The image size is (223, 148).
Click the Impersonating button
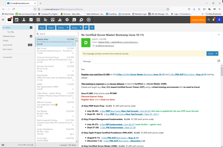click(x=198, y=20)
